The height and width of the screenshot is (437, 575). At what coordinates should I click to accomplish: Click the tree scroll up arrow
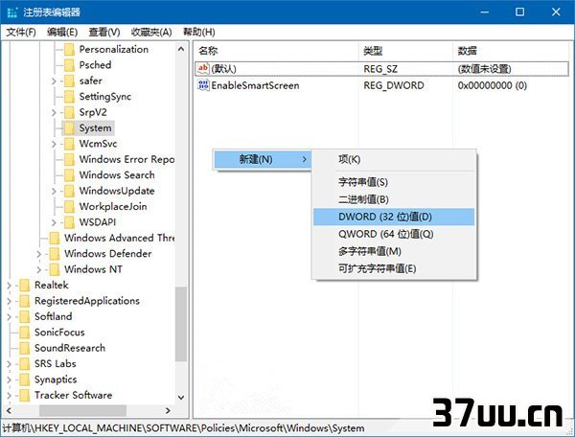(x=181, y=49)
